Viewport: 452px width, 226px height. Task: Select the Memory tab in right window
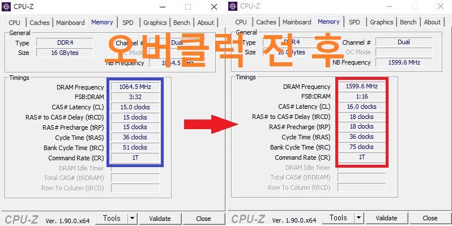(329, 22)
